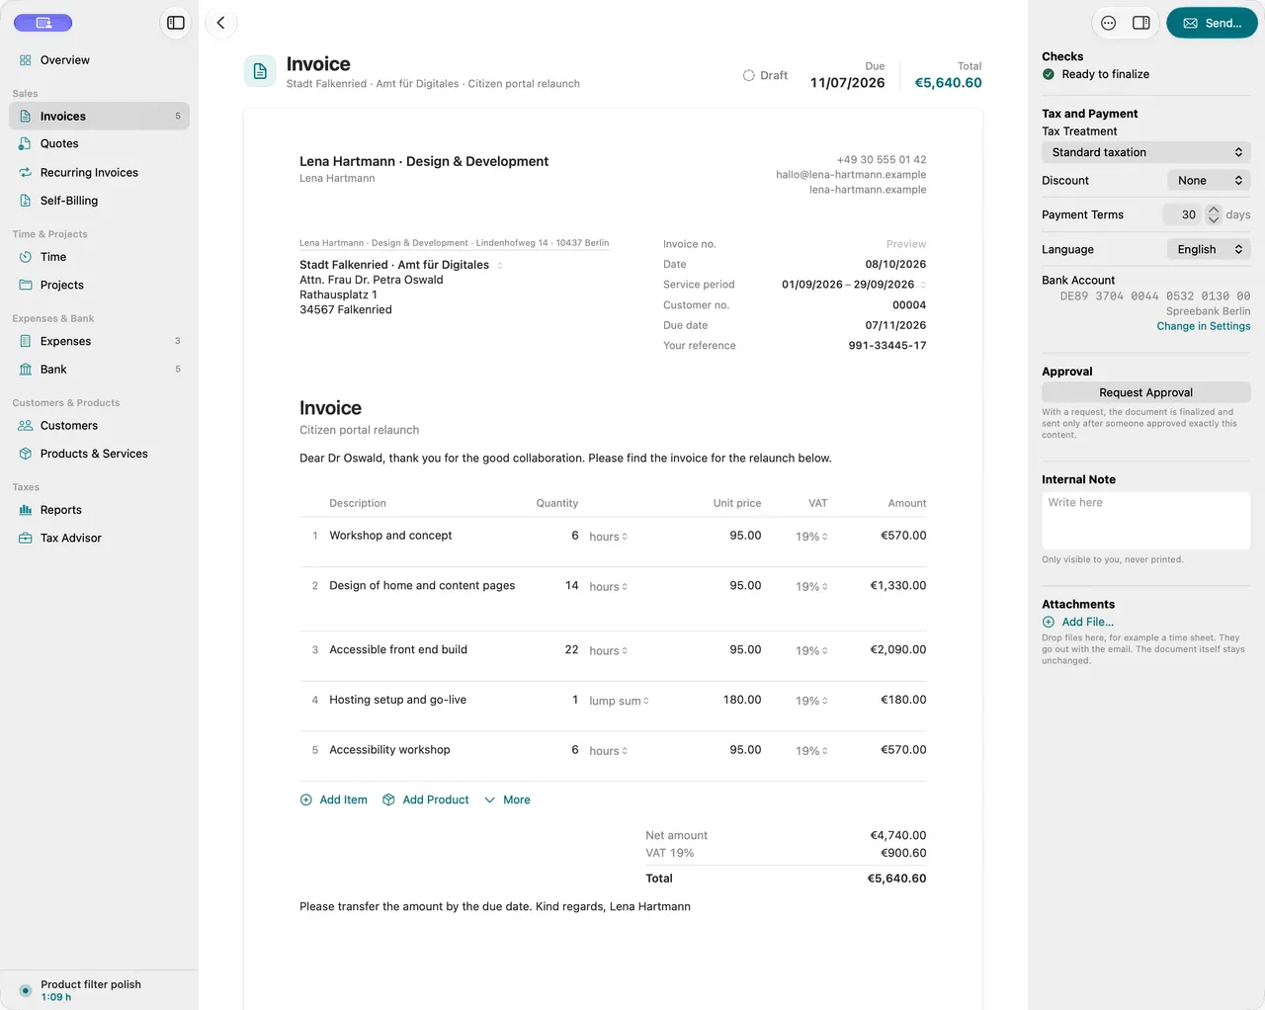Open the Language English dropdown
The height and width of the screenshot is (1010, 1265).
(1209, 249)
